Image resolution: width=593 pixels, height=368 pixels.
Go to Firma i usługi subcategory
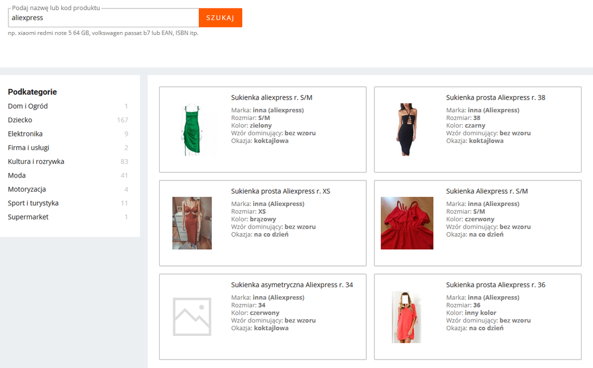tap(30, 148)
